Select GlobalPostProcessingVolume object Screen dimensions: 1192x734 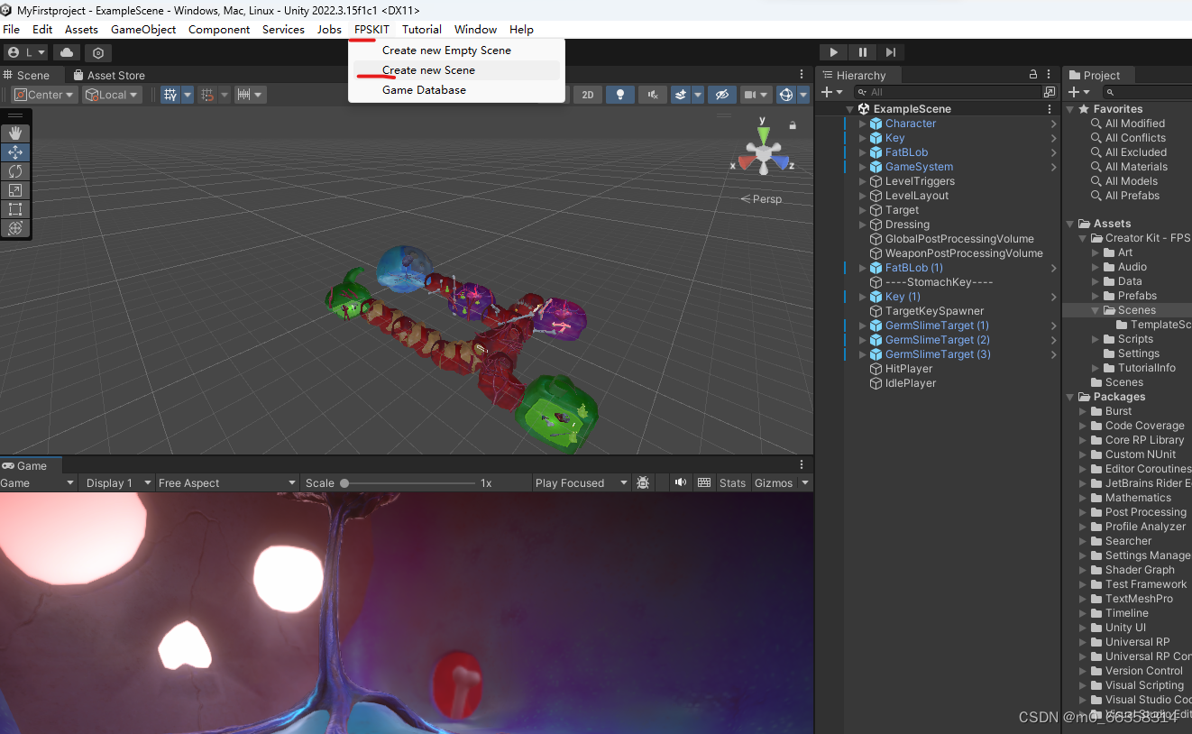(x=959, y=239)
